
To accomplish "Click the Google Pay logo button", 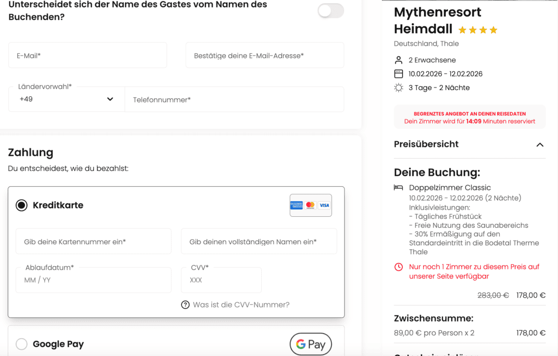I will click(x=310, y=344).
